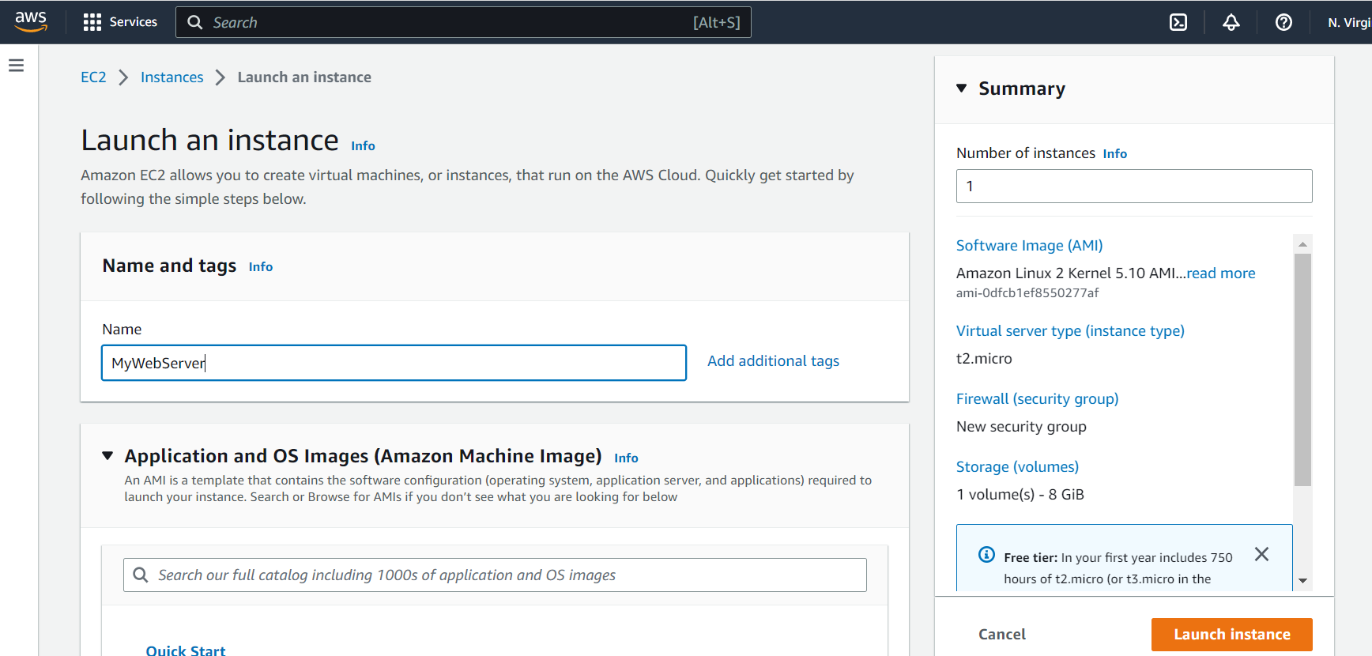This screenshot has height=656, width=1372.
Task: Click the Number of instances field
Action: (x=1134, y=186)
